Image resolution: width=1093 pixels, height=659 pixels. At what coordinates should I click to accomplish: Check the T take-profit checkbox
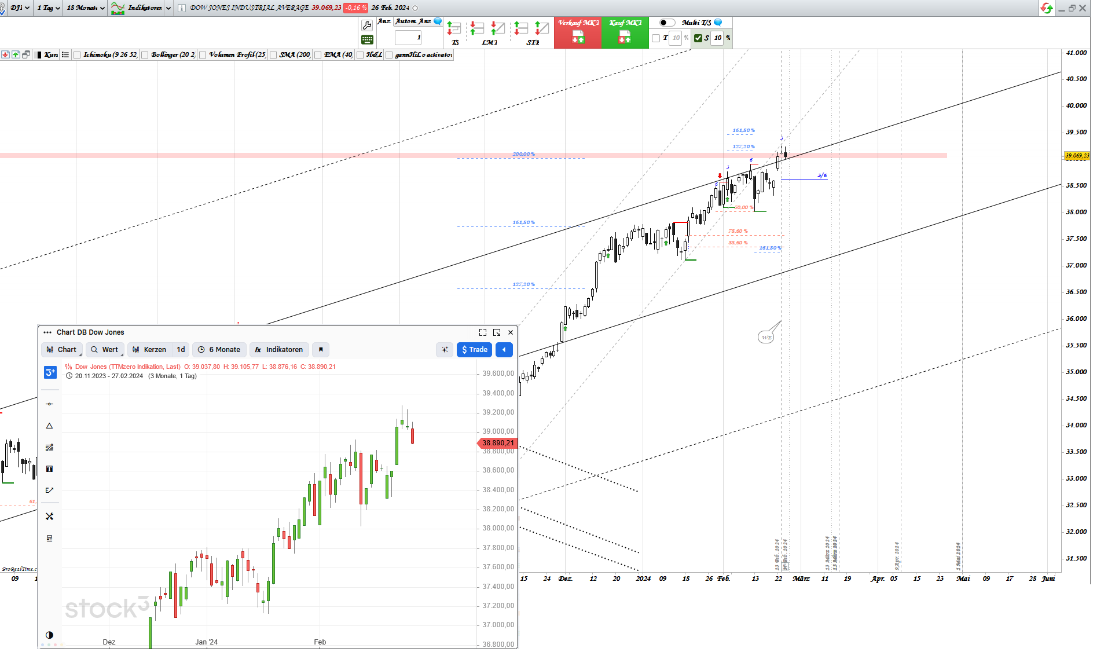coord(656,38)
